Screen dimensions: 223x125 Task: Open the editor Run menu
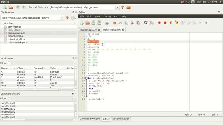point(116,16)
